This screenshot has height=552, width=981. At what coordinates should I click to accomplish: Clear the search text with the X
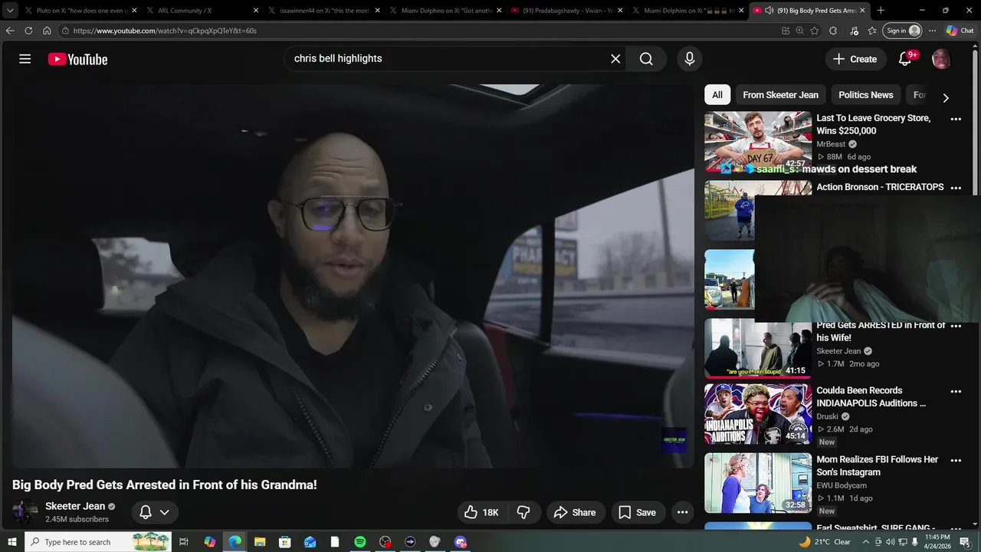click(615, 59)
